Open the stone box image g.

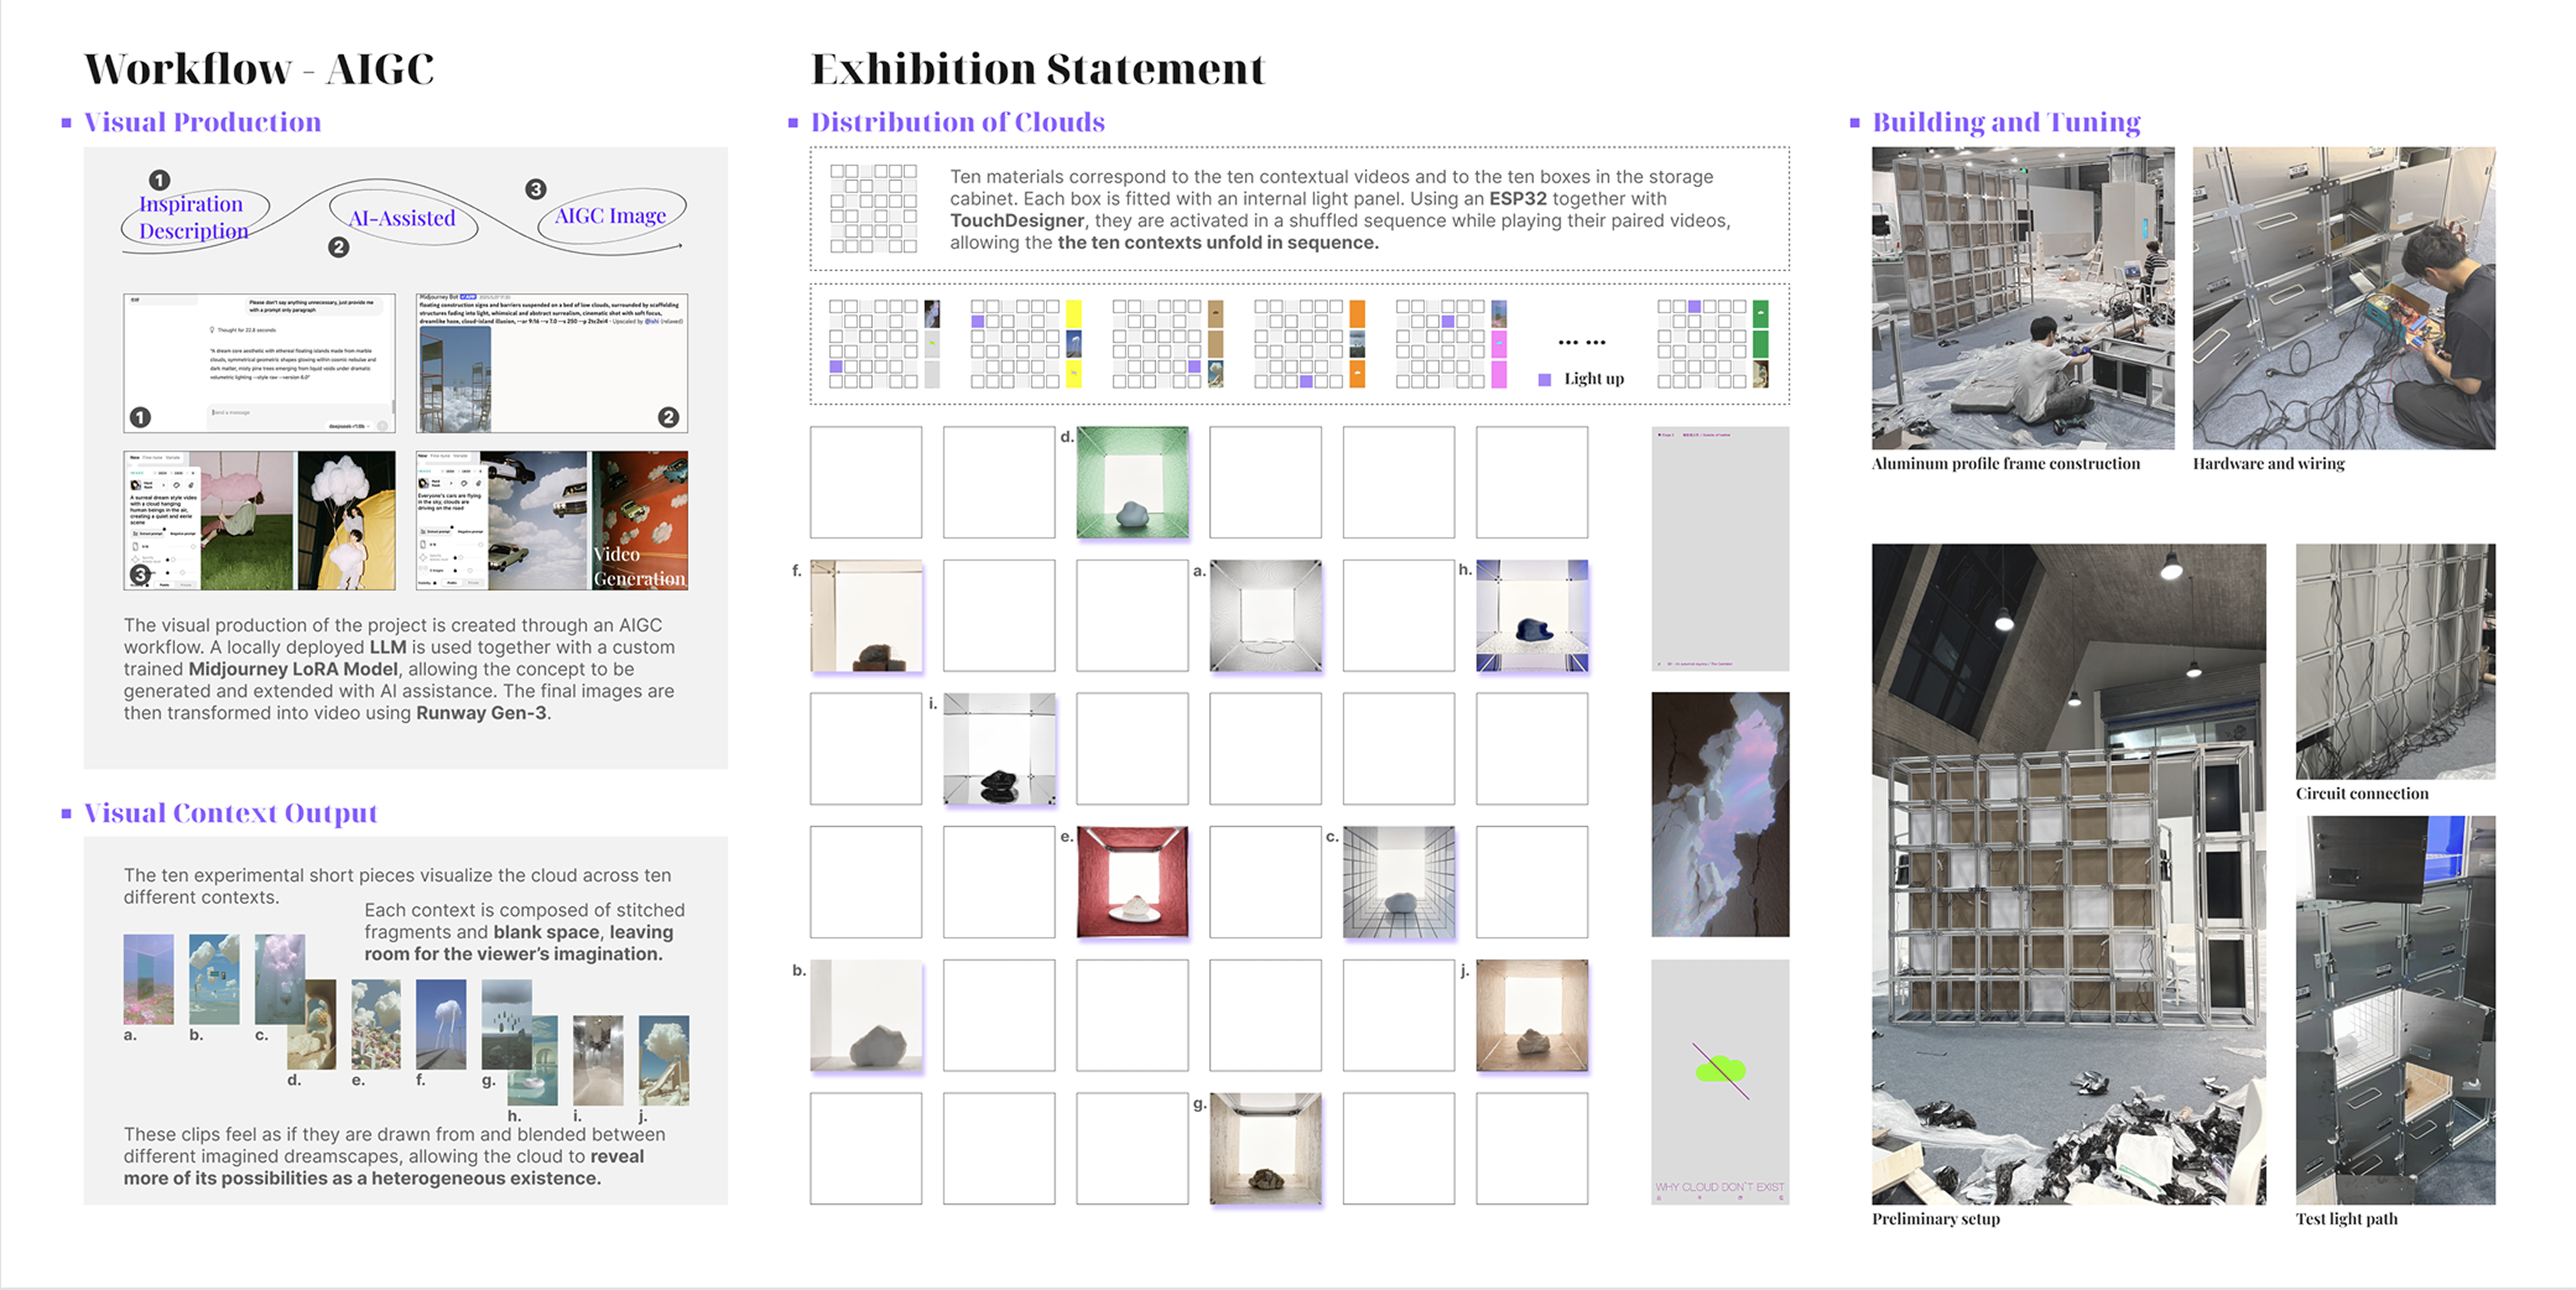click(x=1265, y=1148)
